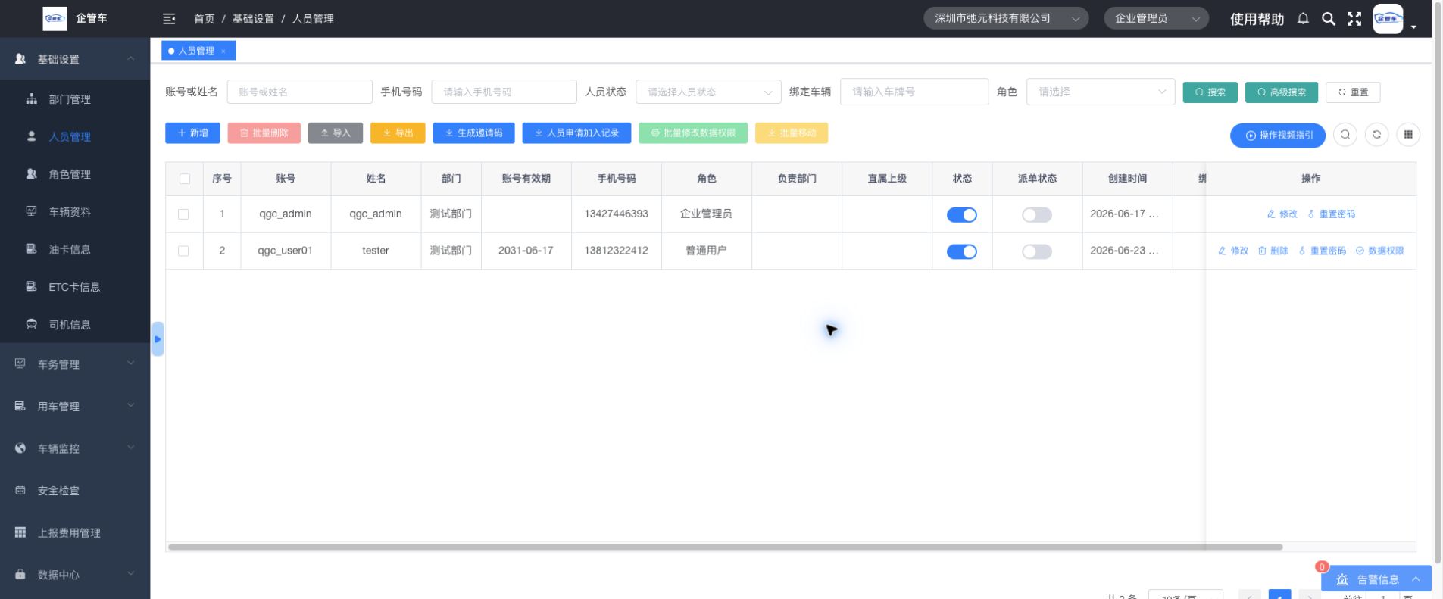Open 部门管理 in the sidebar
The height and width of the screenshot is (599, 1443).
point(70,99)
